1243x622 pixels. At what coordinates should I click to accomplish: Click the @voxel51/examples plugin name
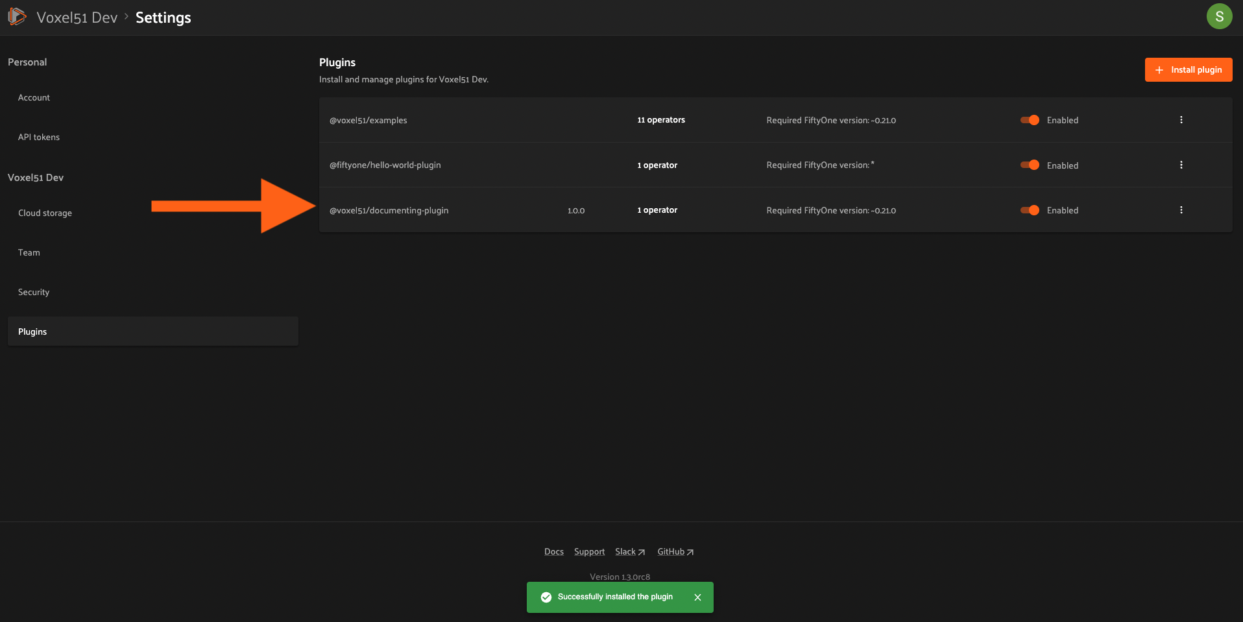click(368, 120)
